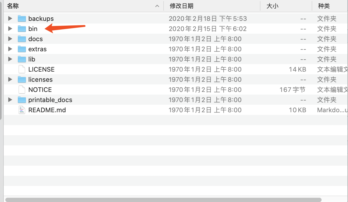Click the 167 字节 size of NOTICE
This screenshot has height=202, width=348.
[x=292, y=90]
